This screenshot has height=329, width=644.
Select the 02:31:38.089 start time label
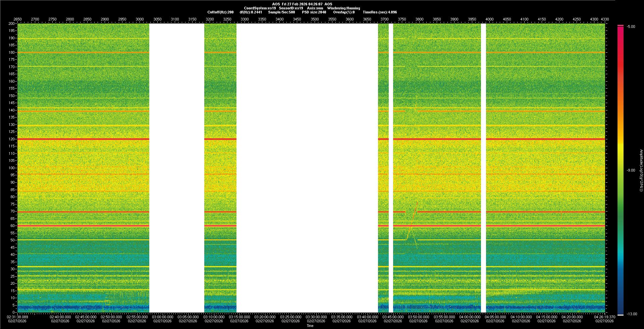tap(18, 317)
